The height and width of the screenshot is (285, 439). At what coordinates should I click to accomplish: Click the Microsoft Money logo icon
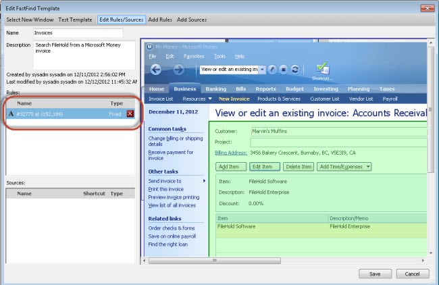(150, 47)
